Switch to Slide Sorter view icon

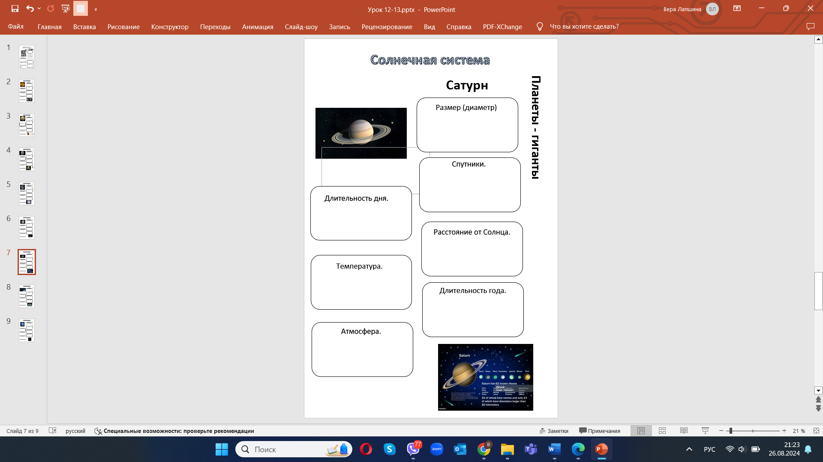(662, 431)
